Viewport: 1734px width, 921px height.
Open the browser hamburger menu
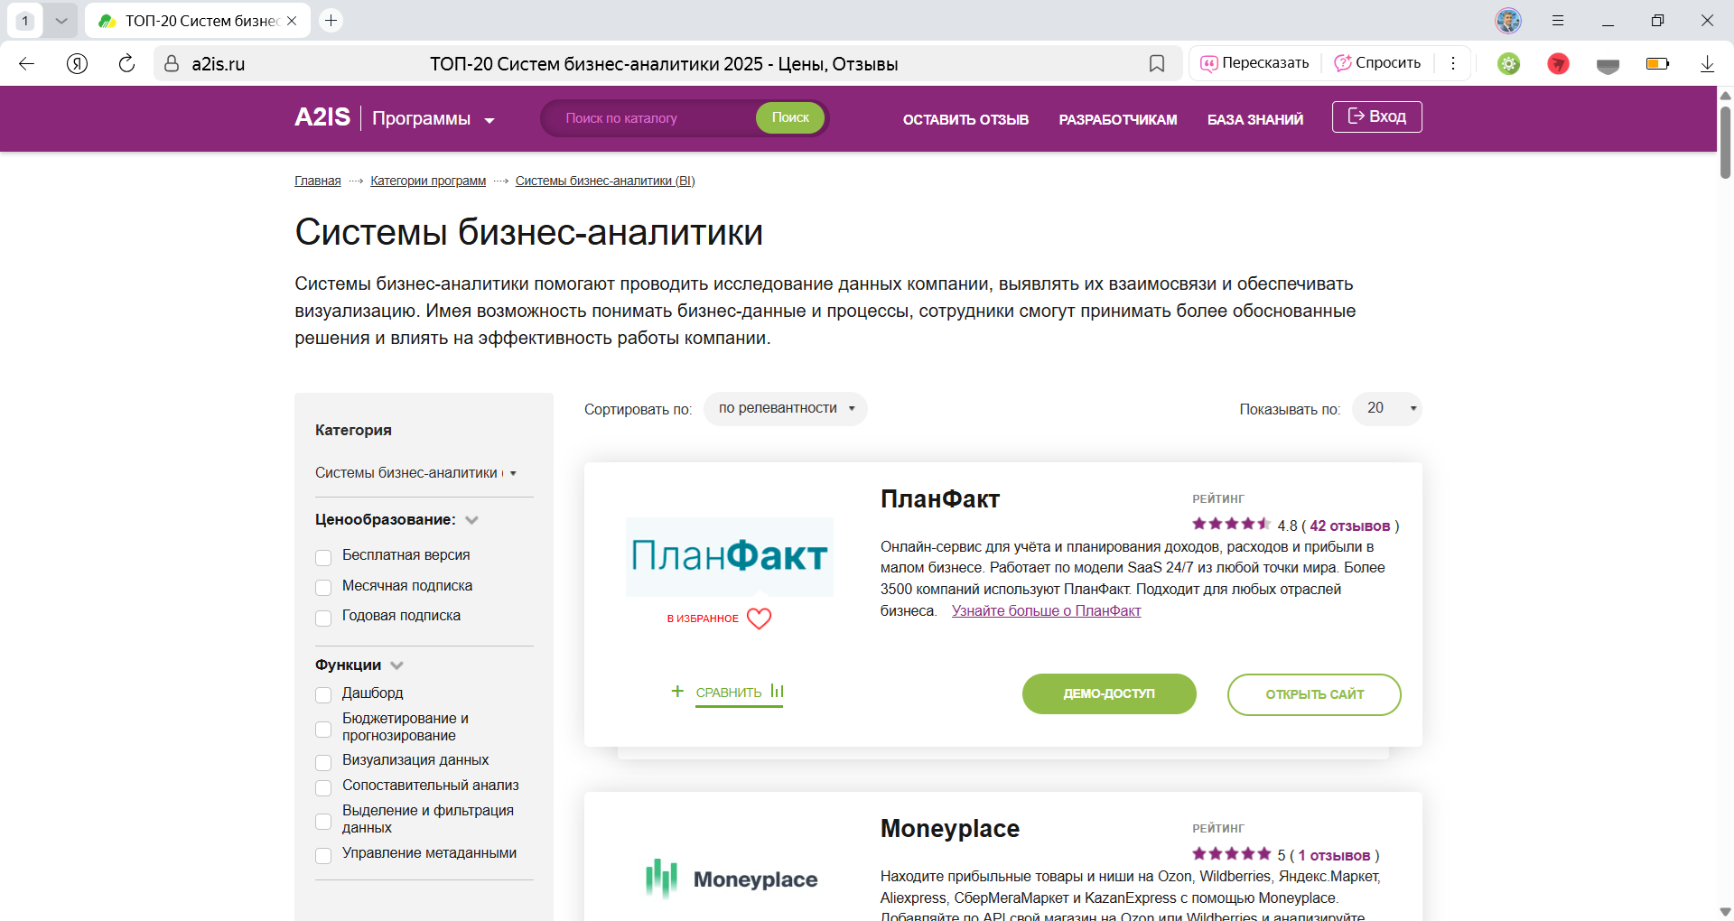[x=1558, y=20]
